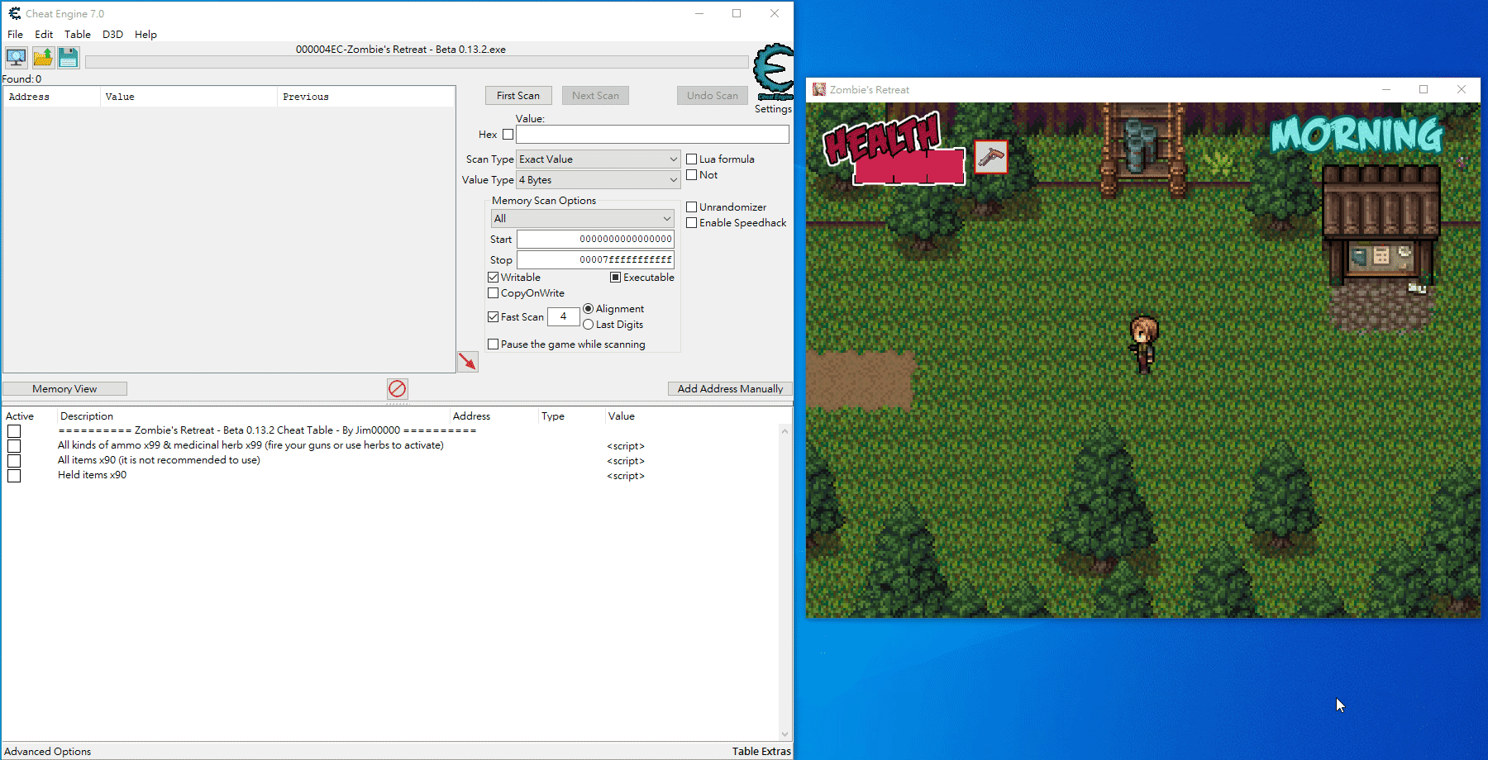Toggle the Writable checkbox

click(x=494, y=278)
